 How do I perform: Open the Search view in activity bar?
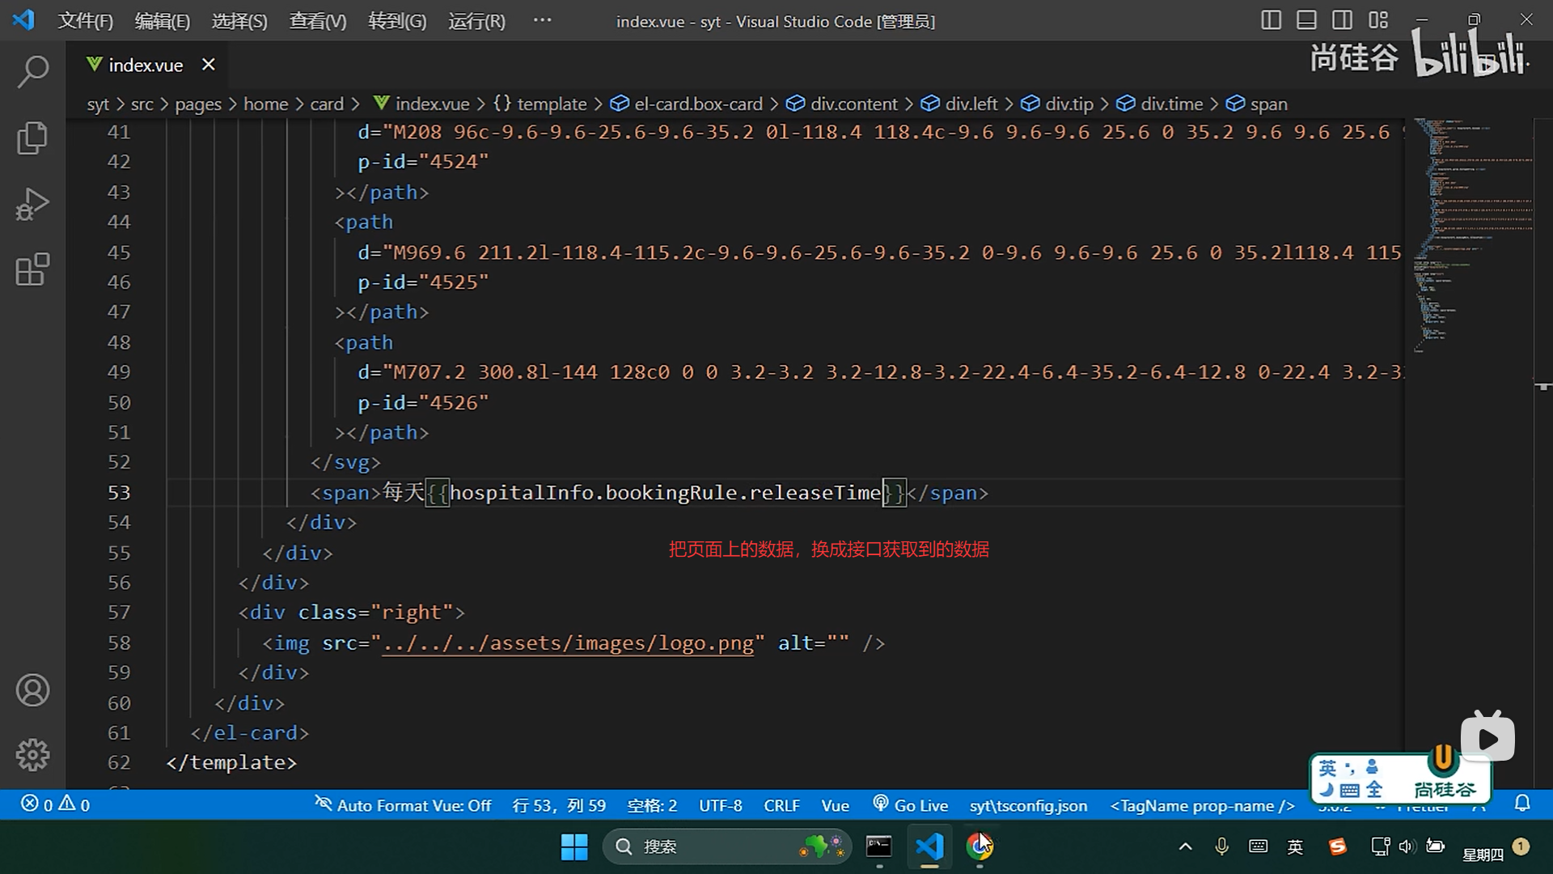32,72
